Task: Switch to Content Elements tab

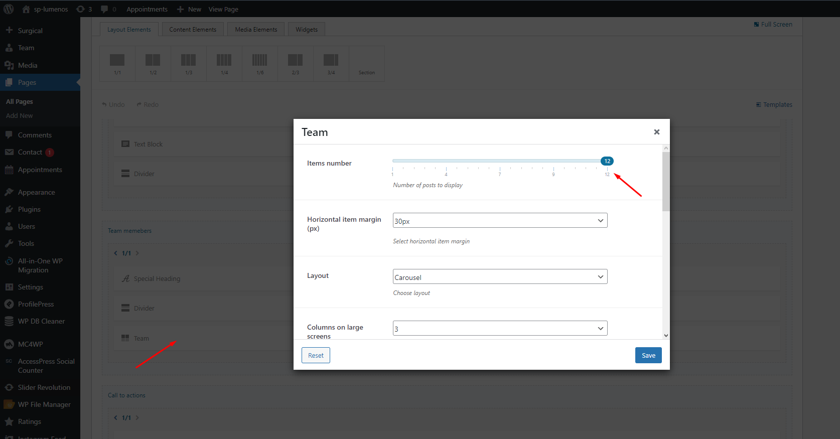Action: pyautogui.click(x=193, y=29)
